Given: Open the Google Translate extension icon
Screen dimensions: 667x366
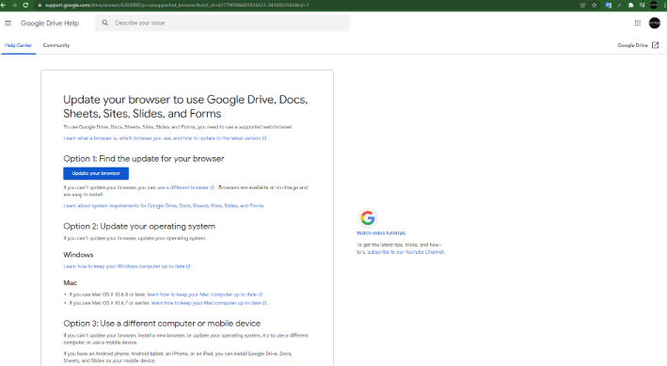Looking at the screenshot, I should coord(609,5).
